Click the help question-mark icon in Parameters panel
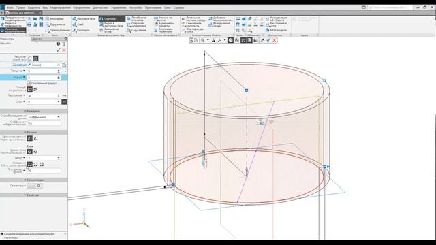Viewport: 436px width, 245px height. (58, 44)
